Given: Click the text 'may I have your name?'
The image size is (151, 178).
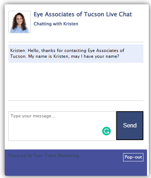Looking at the screenshot, I should click(x=95, y=56).
